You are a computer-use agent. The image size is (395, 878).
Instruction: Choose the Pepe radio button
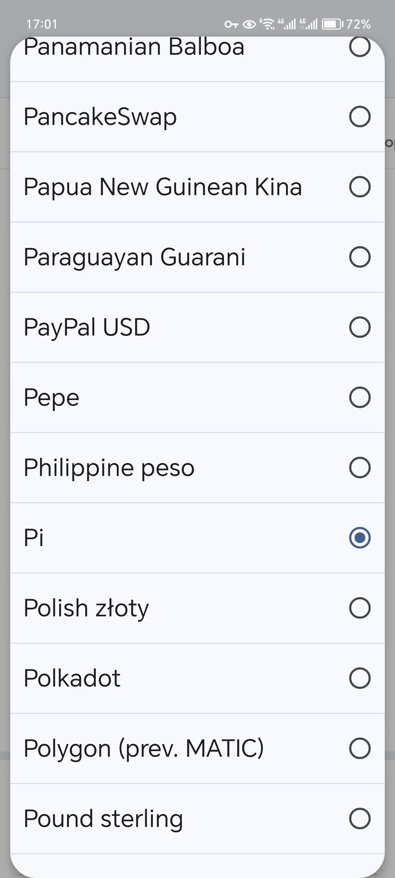click(x=359, y=397)
